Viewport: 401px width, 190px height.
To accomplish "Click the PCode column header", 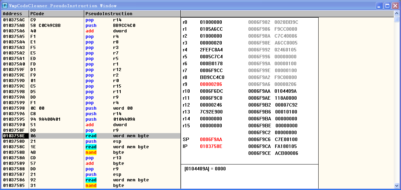I will 56,13.
